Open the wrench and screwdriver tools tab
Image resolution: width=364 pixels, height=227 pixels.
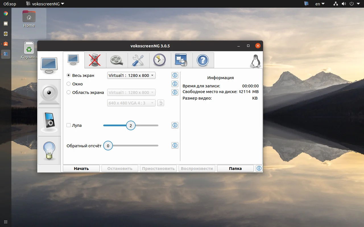point(138,60)
